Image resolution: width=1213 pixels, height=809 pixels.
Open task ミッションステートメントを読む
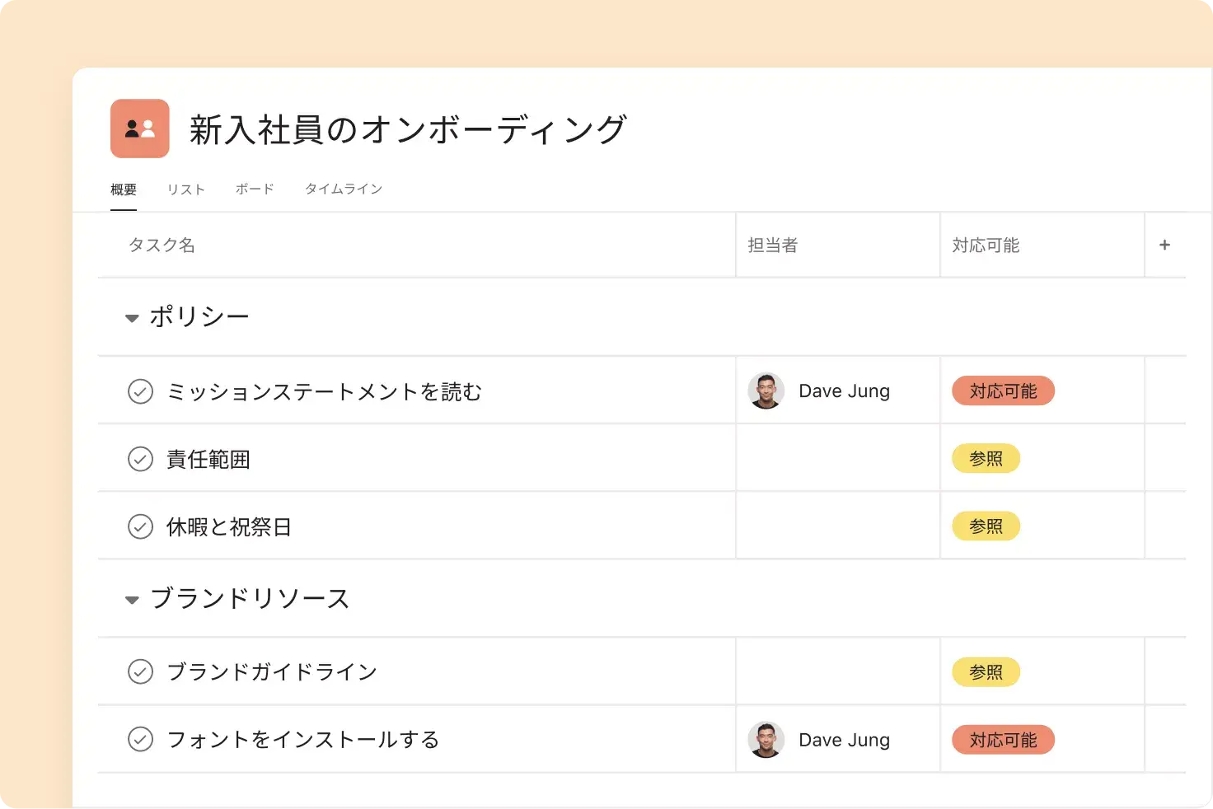click(324, 391)
